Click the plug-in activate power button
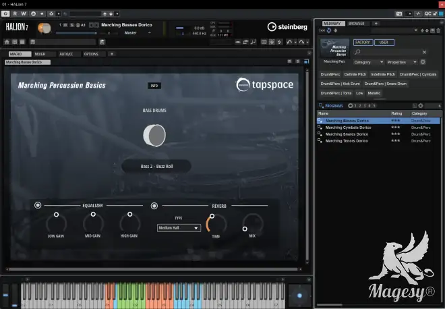445x309 pixels. pyautogui.click(x=5, y=13)
